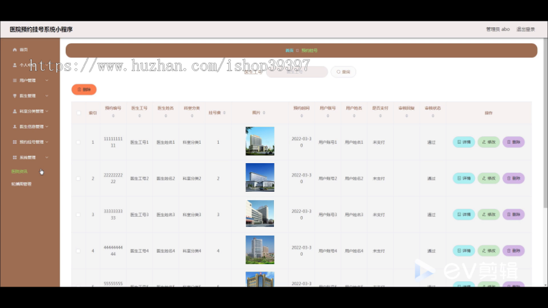Click 修改 for row 2
This screenshot has height=308, width=548.
[x=488, y=178]
